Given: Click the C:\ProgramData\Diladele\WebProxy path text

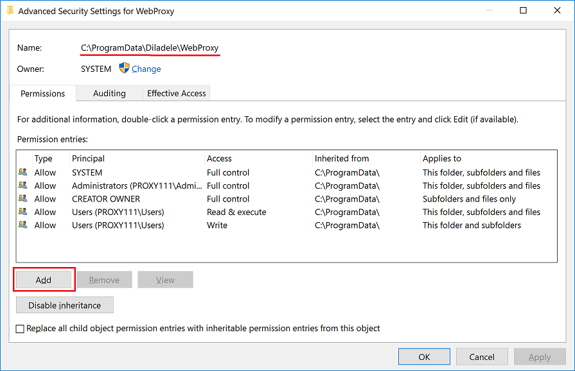Looking at the screenshot, I should (x=150, y=48).
